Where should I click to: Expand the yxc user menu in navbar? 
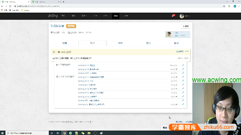(187, 16)
